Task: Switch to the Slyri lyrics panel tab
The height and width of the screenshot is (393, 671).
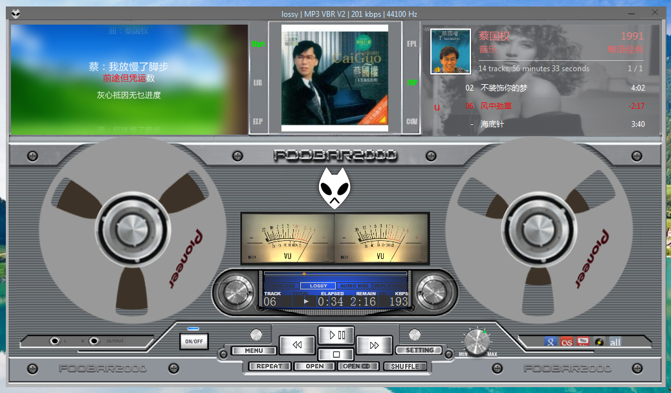Action: (258, 43)
